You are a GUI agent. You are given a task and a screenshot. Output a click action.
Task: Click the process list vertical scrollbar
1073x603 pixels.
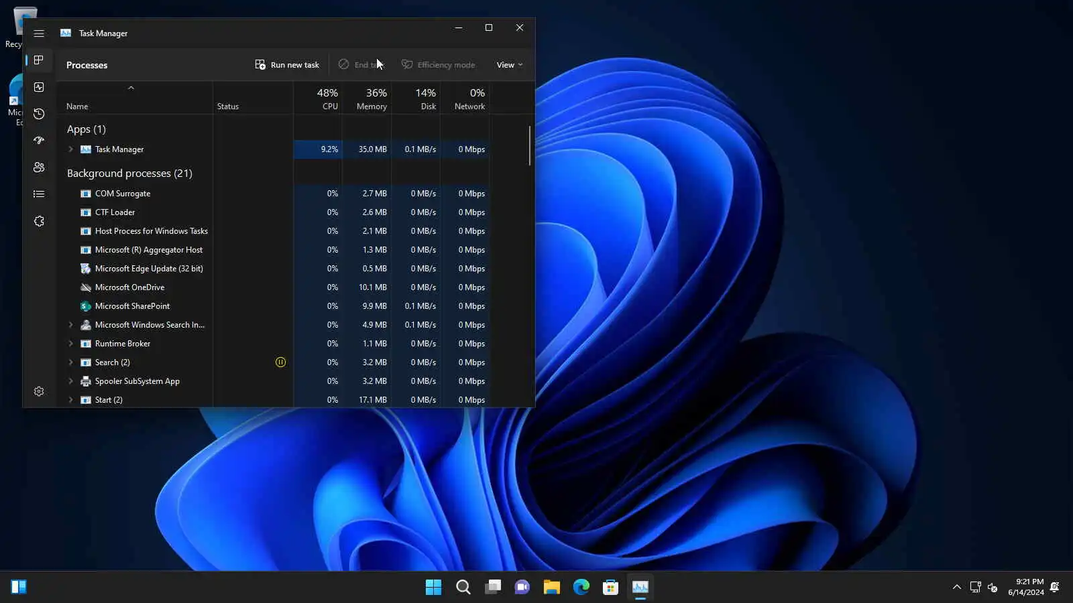[x=530, y=145]
